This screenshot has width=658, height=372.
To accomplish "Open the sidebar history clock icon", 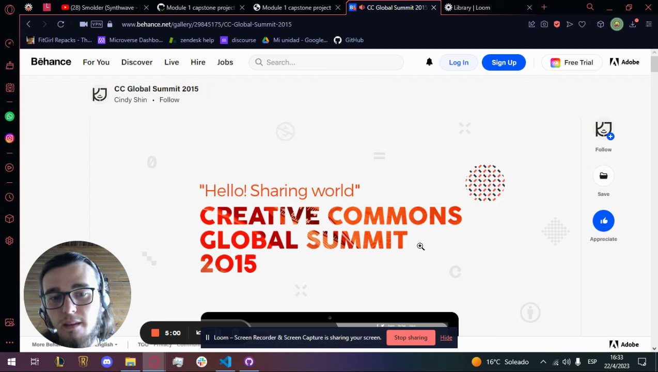I will point(9,197).
